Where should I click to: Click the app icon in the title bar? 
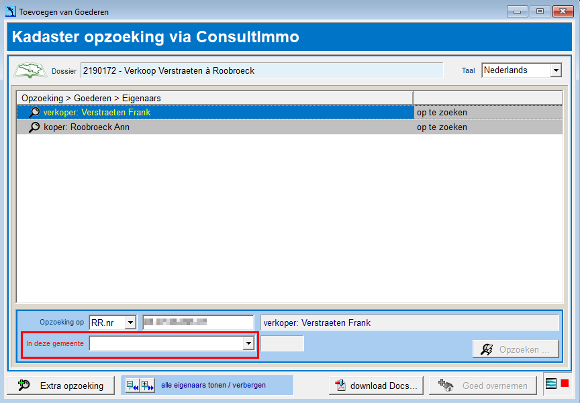[11, 11]
